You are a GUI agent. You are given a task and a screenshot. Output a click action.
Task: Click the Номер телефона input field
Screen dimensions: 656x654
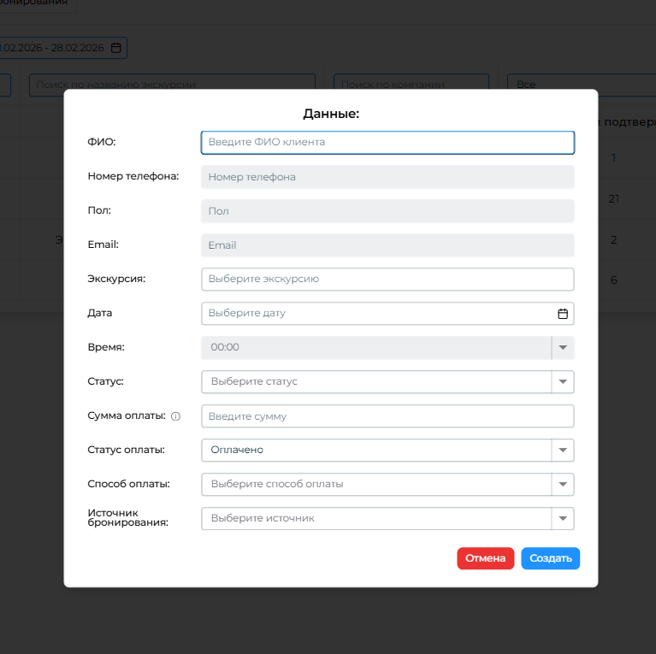[x=387, y=177]
